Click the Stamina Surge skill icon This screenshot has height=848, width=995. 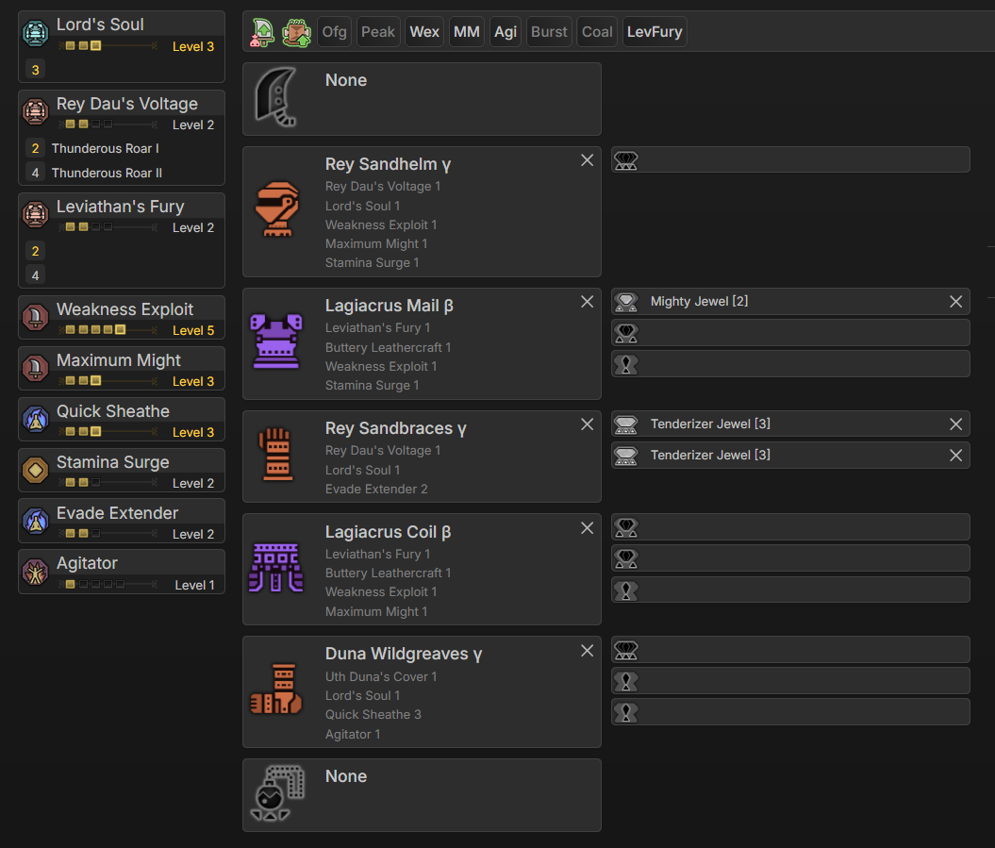click(x=36, y=471)
